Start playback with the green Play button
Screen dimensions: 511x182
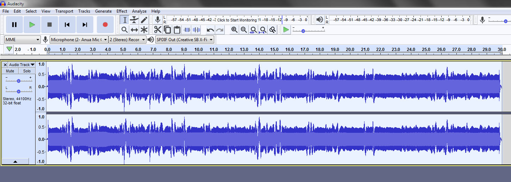point(32,25)
